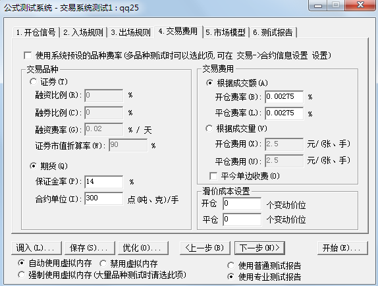Choose 使用专业测试报告 option

pos(230,277)
